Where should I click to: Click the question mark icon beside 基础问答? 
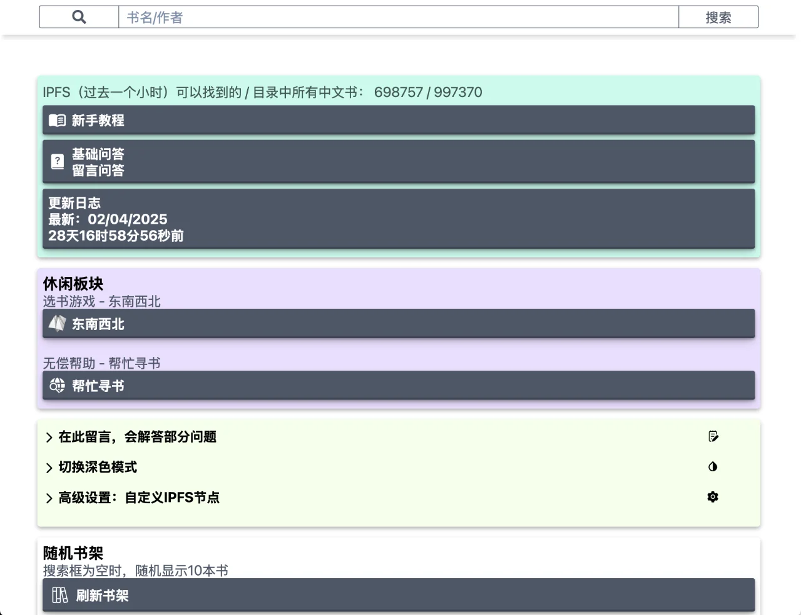tap(57, 162)
